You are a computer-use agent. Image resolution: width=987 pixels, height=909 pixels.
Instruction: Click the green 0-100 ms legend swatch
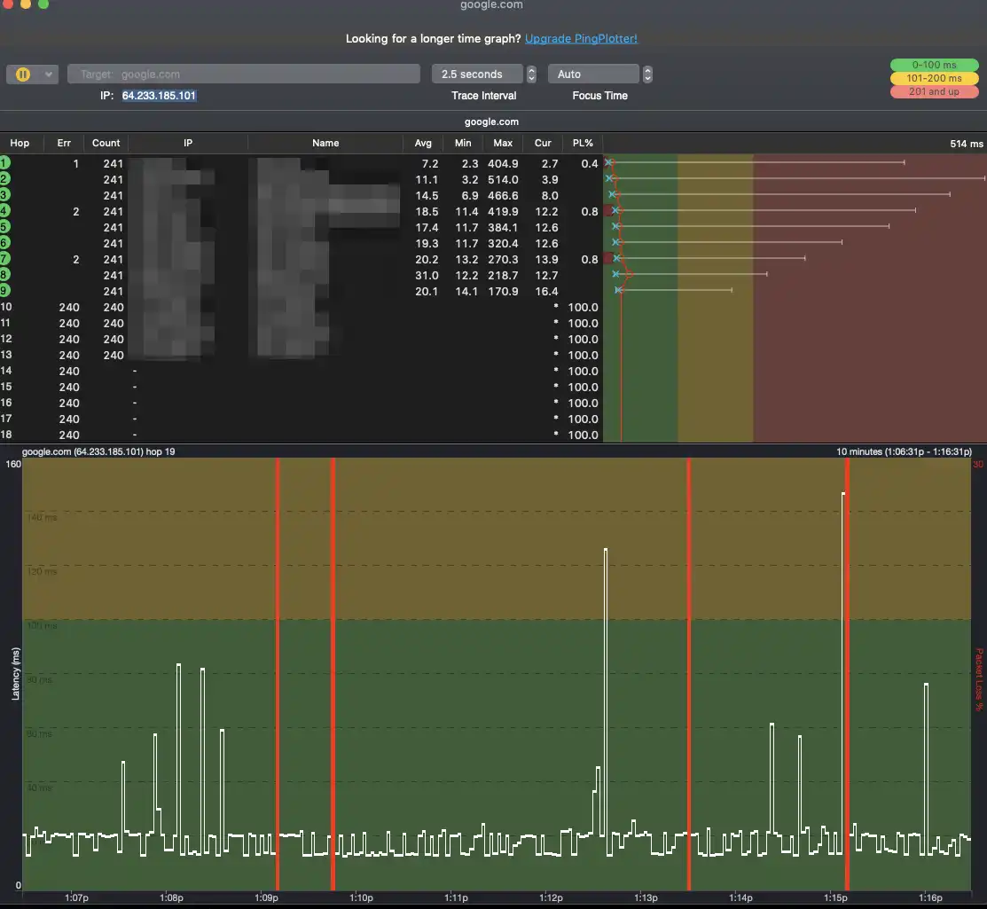click(x=934, y=65)
